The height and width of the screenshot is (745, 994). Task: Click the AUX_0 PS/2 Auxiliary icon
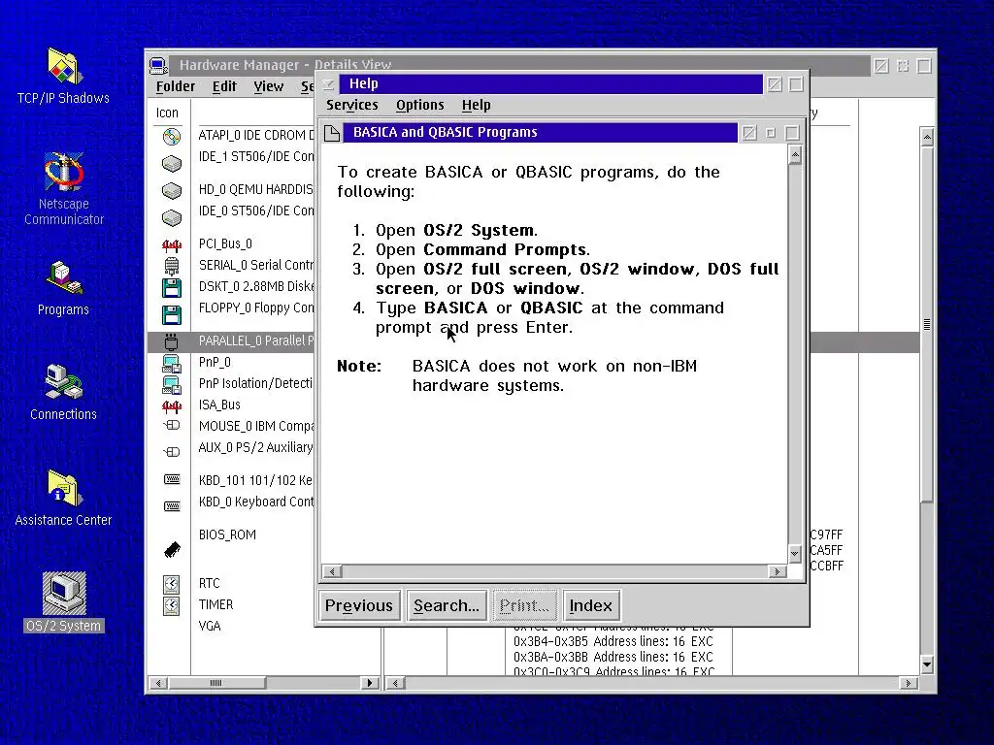171,452
